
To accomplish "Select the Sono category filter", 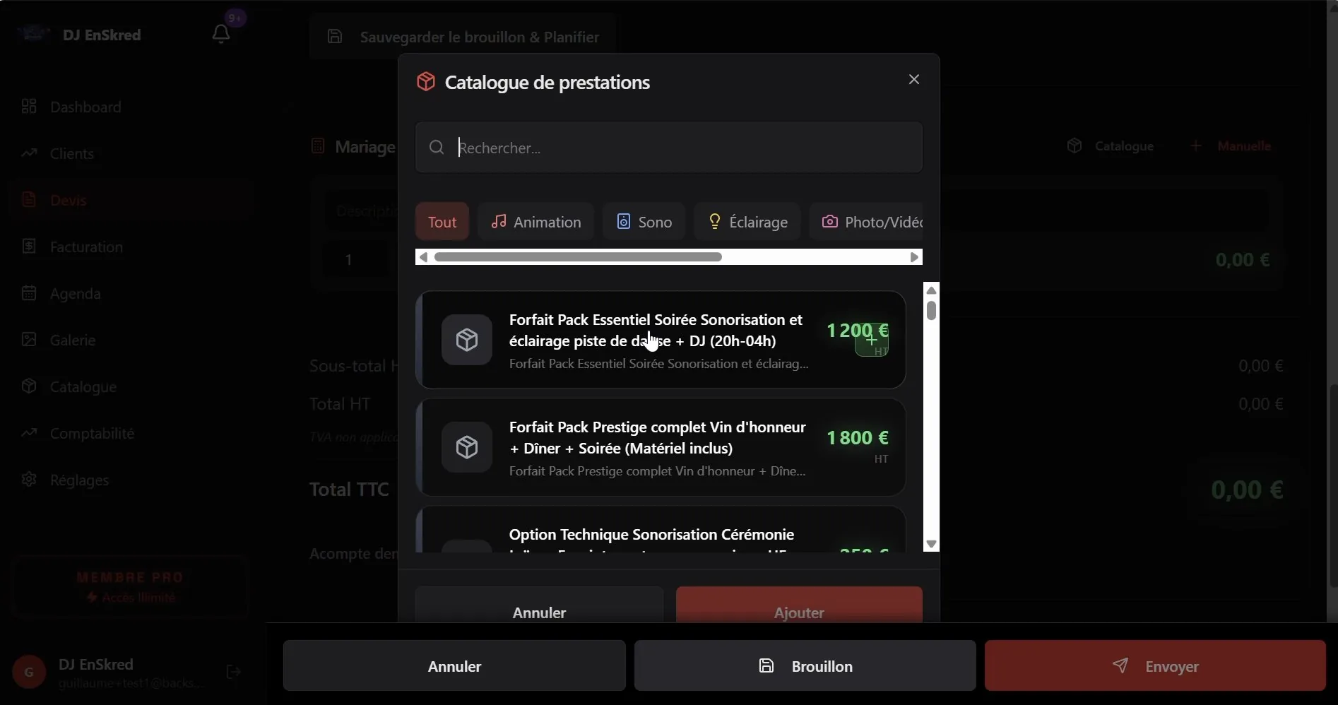I will click(644, 222).
